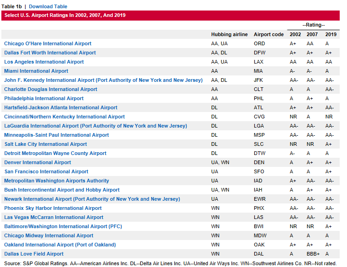Select the MSP airport code cell

click(259, 135)
